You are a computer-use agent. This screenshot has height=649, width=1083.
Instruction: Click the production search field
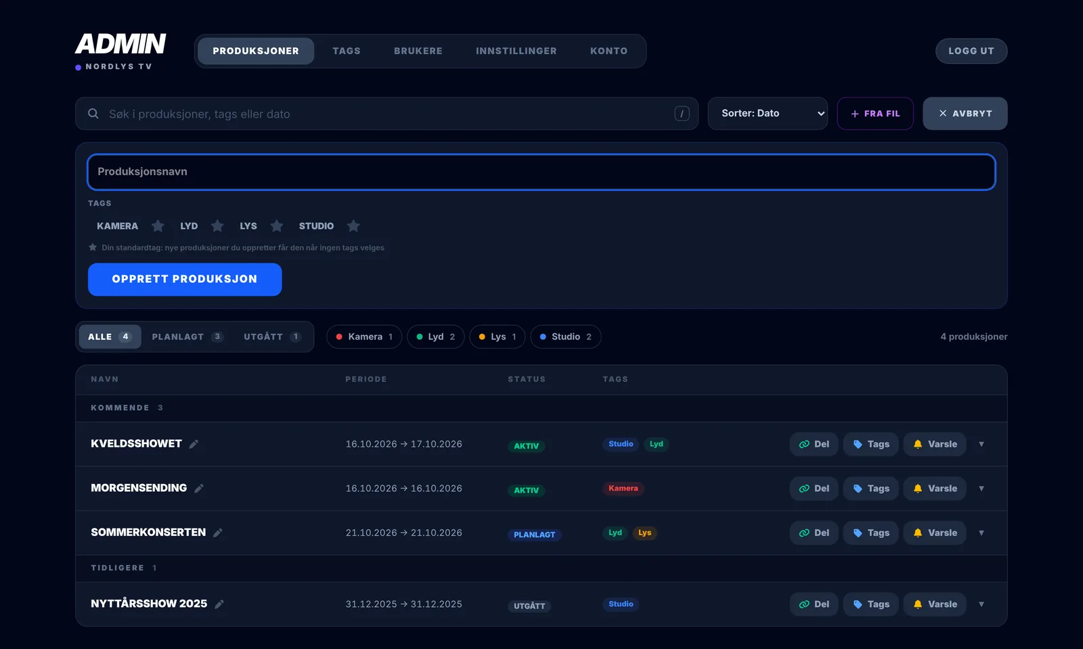coord(386,114)
